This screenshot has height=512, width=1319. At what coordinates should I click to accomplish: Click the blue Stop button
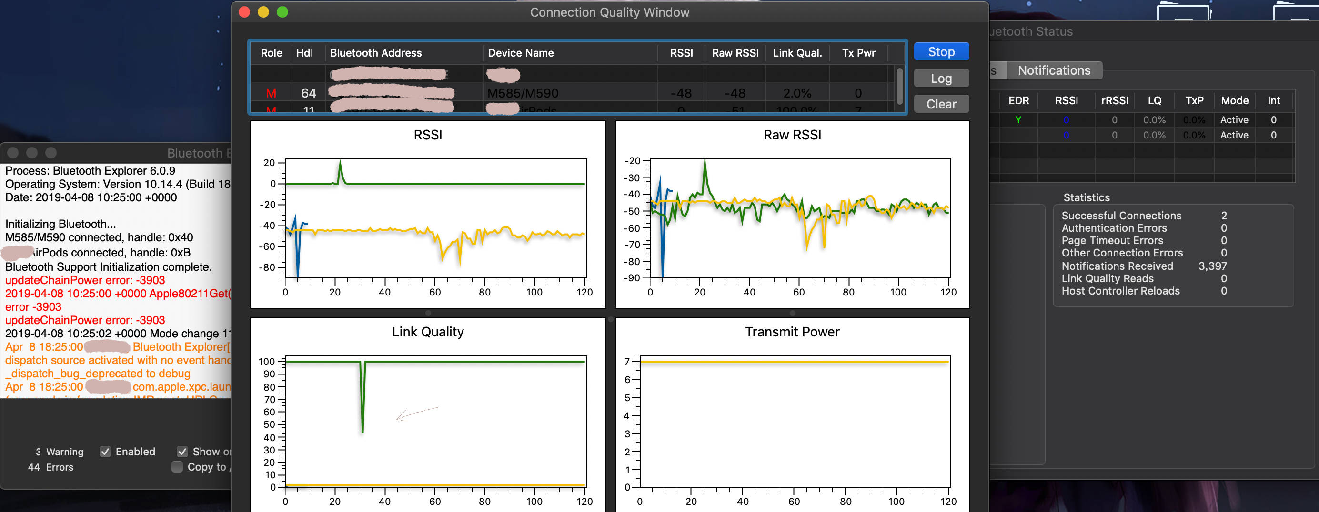[941, 52]
